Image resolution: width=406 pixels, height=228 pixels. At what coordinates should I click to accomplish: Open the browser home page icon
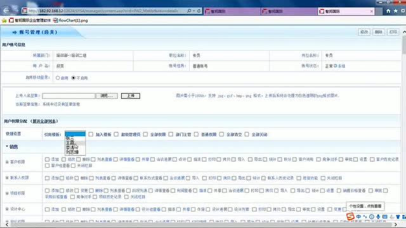pos(388,11)
